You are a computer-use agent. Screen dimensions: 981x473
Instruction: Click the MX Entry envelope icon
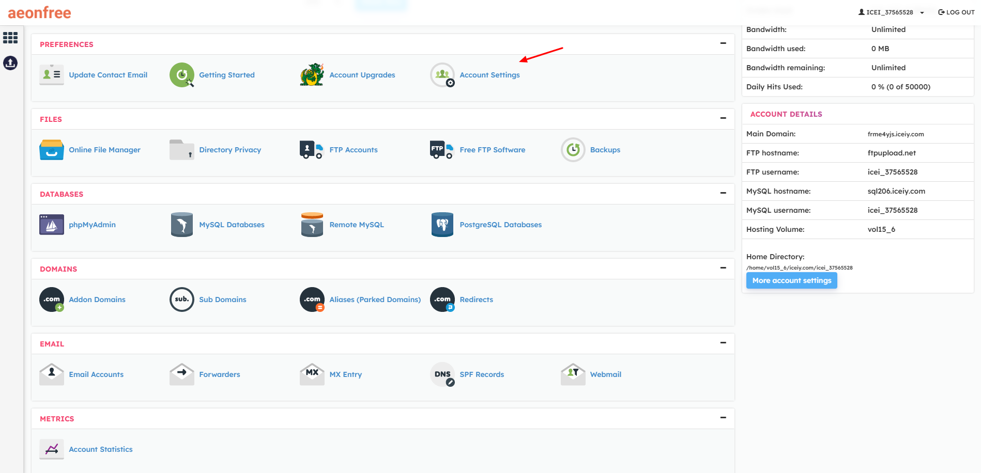point(312,374)
